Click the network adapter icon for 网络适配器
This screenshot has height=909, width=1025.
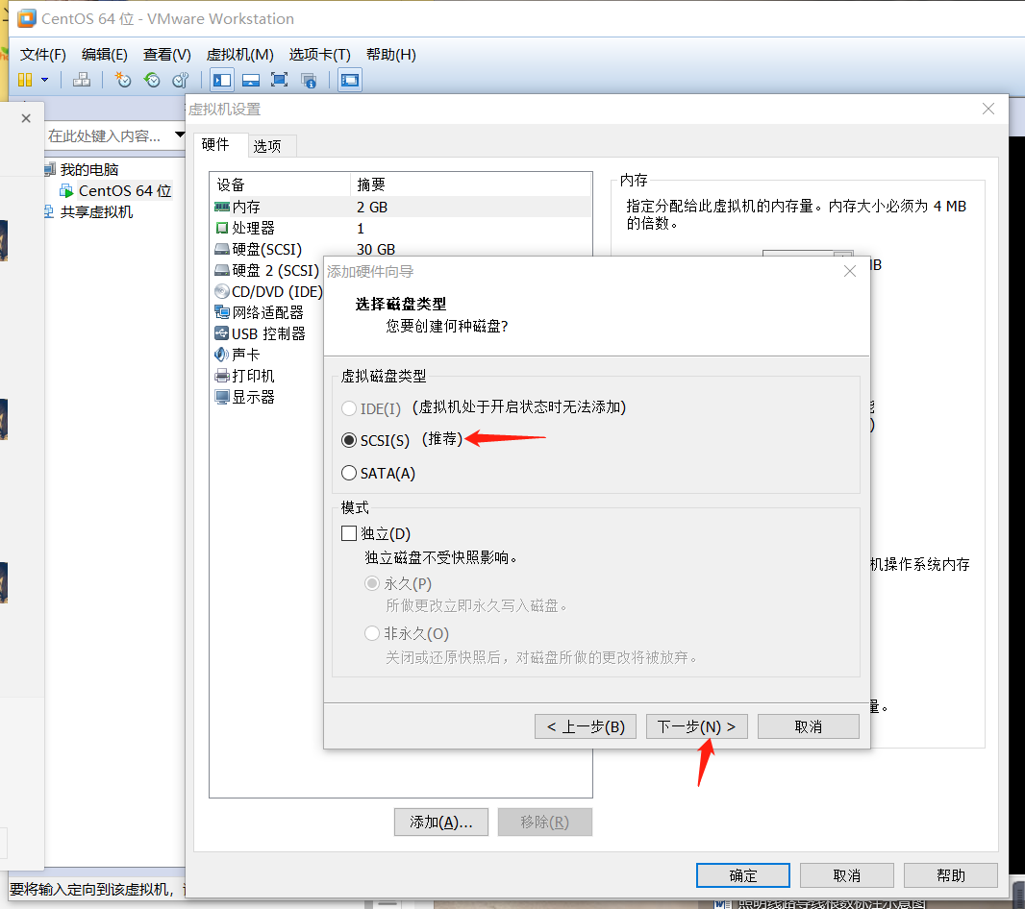221,312
